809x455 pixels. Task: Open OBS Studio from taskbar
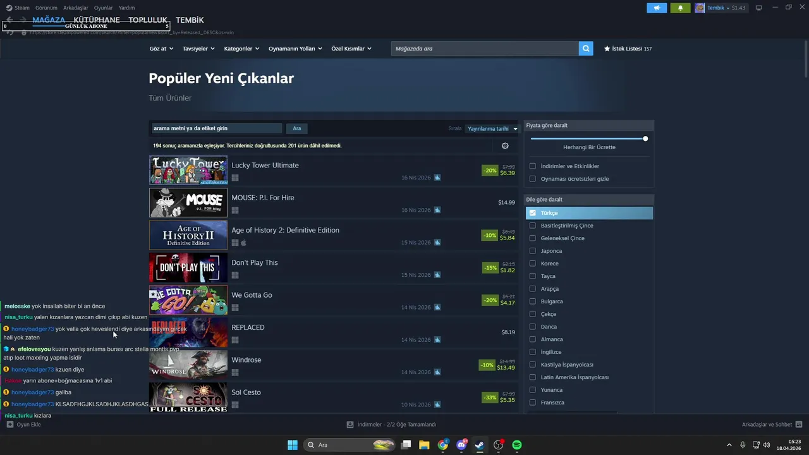click(x=498, y=445)
